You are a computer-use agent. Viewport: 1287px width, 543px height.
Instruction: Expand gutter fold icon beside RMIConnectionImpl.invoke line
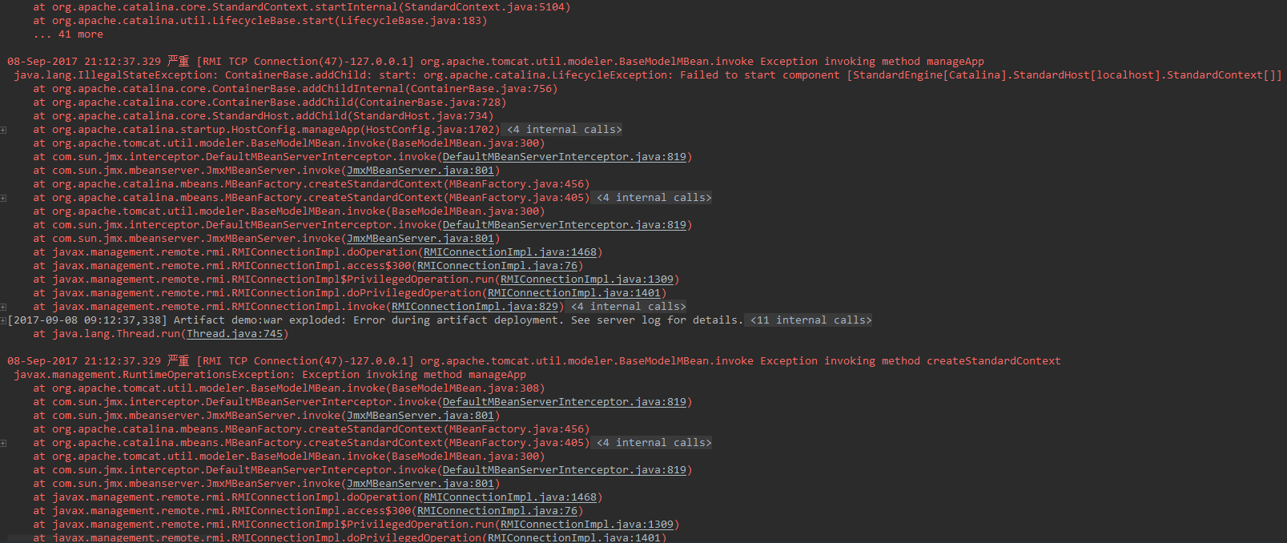point(3,307)
